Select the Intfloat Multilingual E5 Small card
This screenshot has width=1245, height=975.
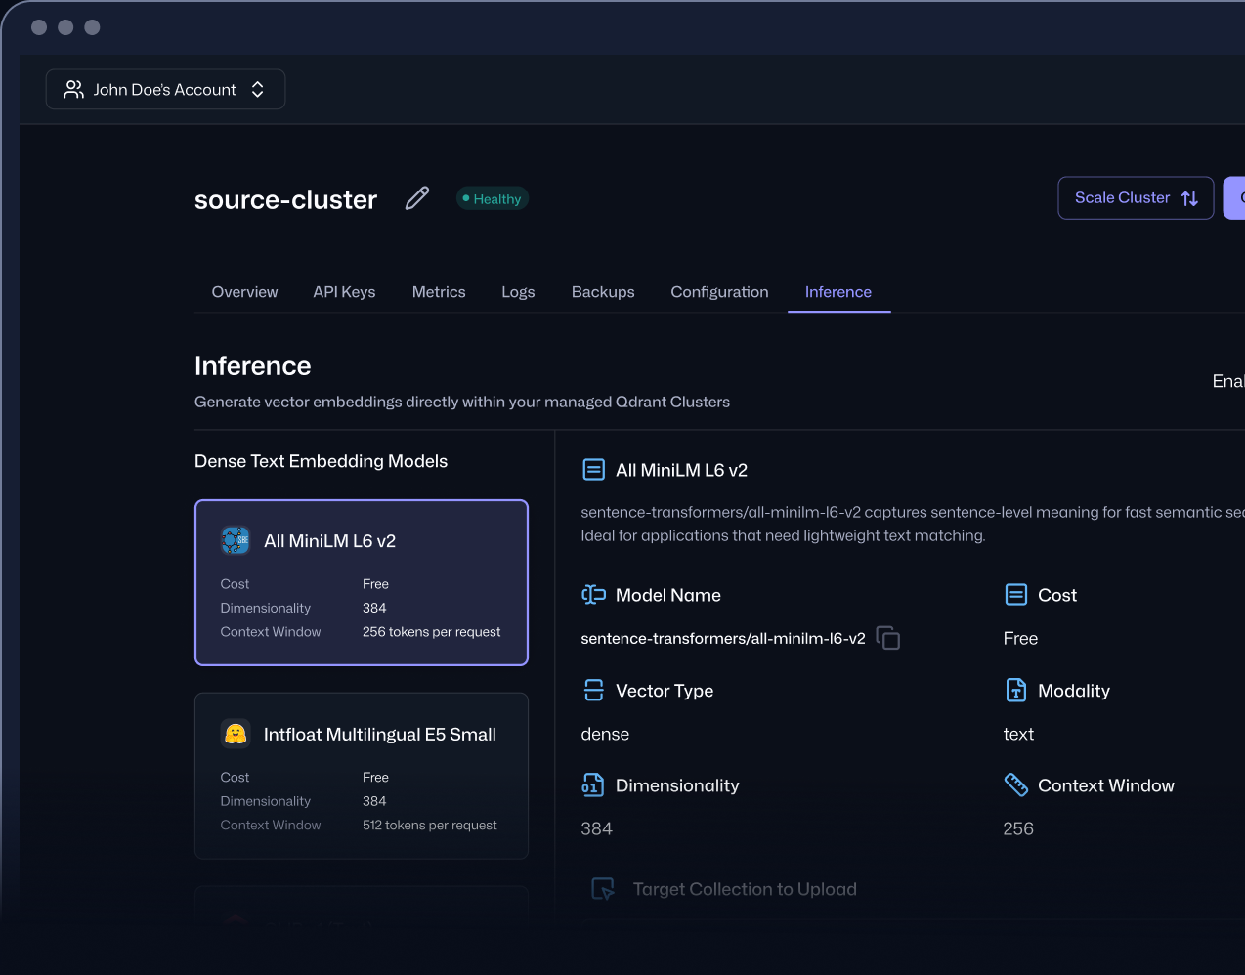pyautogui.click(x=362, y=776)
